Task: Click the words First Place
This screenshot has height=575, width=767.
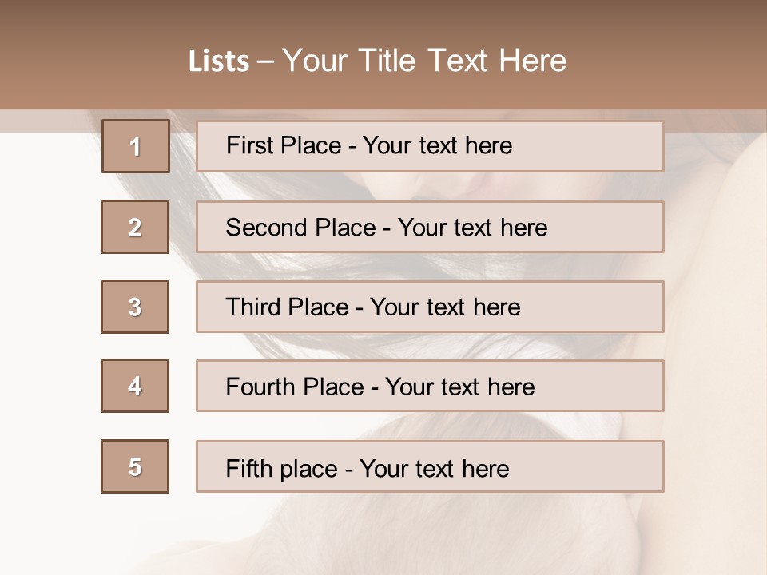Action: coord(284,145)
